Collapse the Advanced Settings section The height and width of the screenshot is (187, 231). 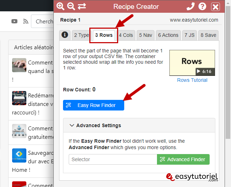coord(139,125)
